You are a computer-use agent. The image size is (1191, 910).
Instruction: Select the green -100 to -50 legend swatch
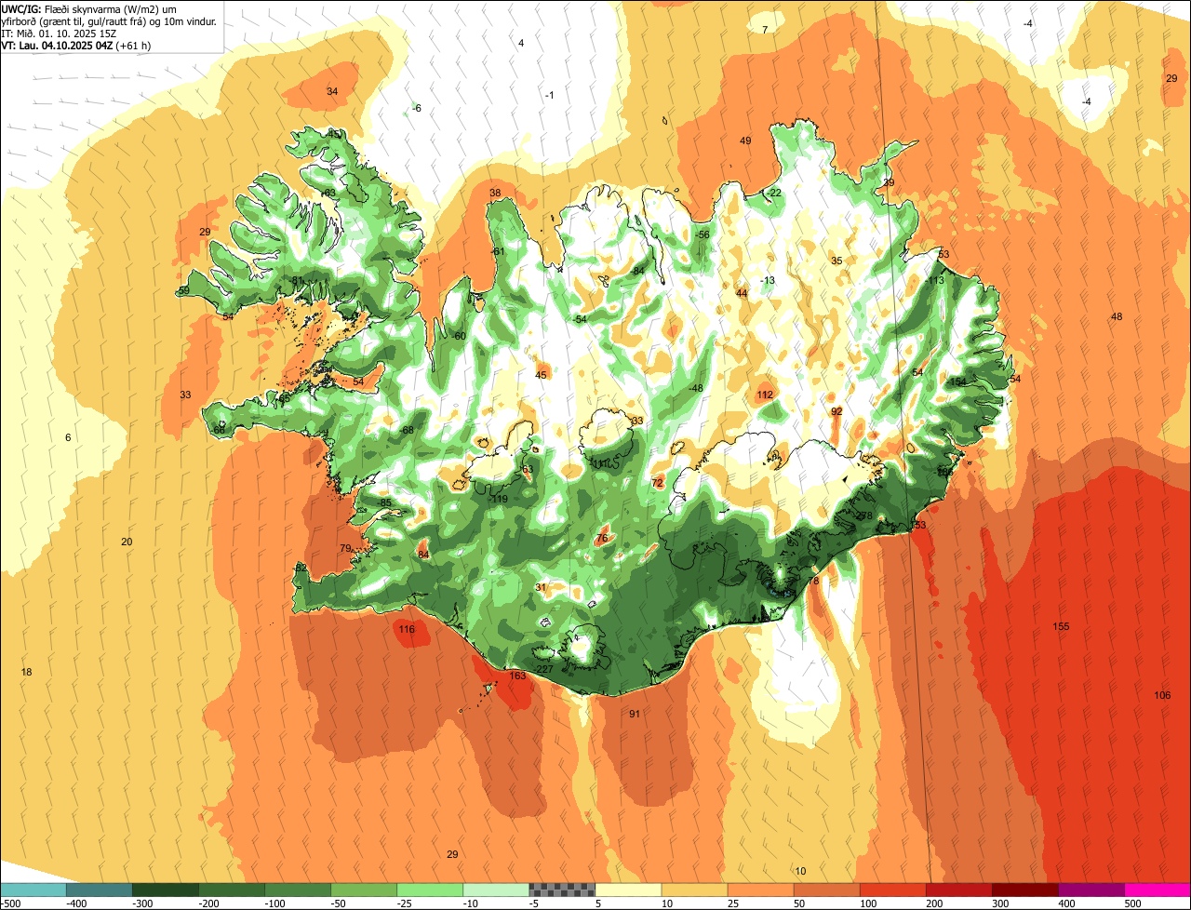coord(297,890)
